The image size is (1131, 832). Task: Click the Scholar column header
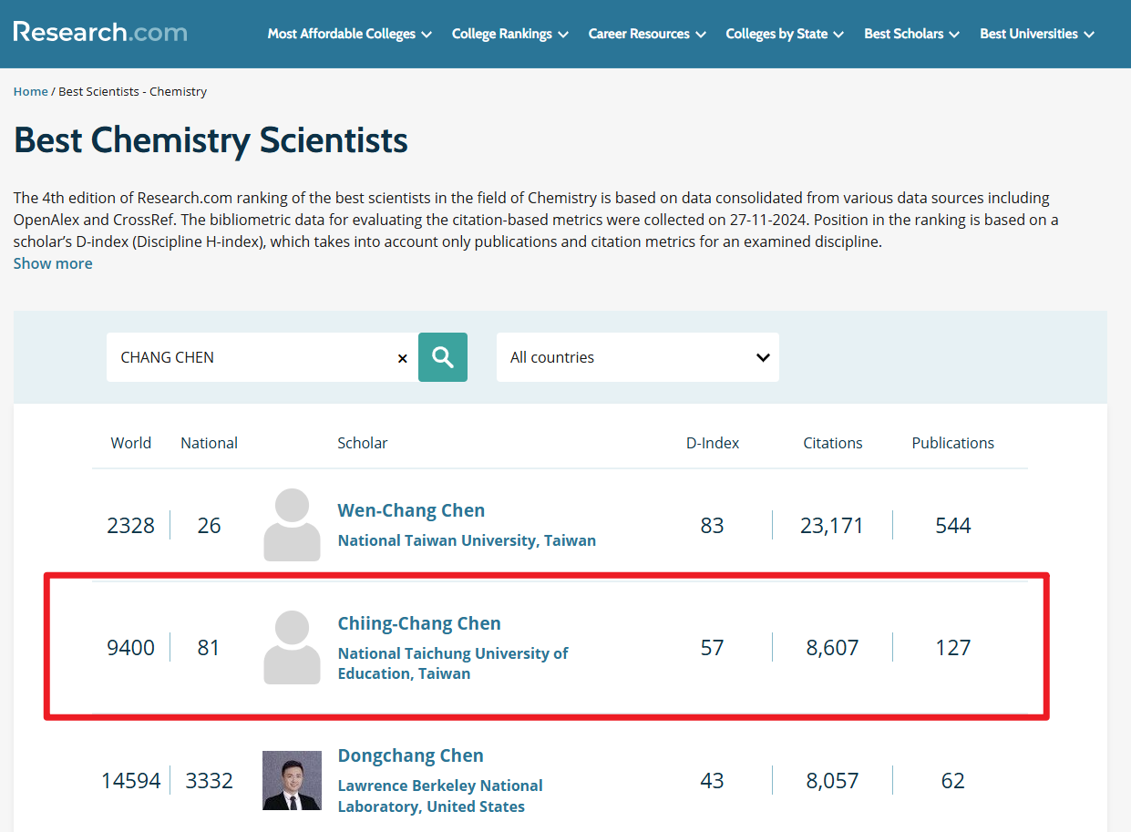[x=363, y=443]
